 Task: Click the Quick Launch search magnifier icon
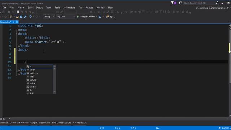coord(217,3)
